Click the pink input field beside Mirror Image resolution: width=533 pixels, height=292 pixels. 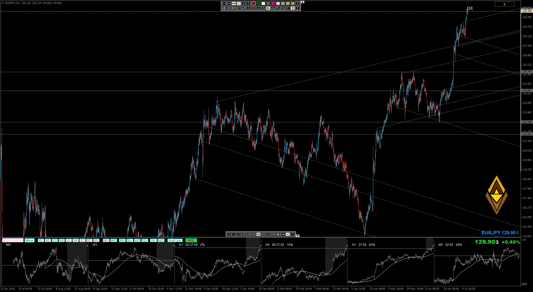click(13, 240)
